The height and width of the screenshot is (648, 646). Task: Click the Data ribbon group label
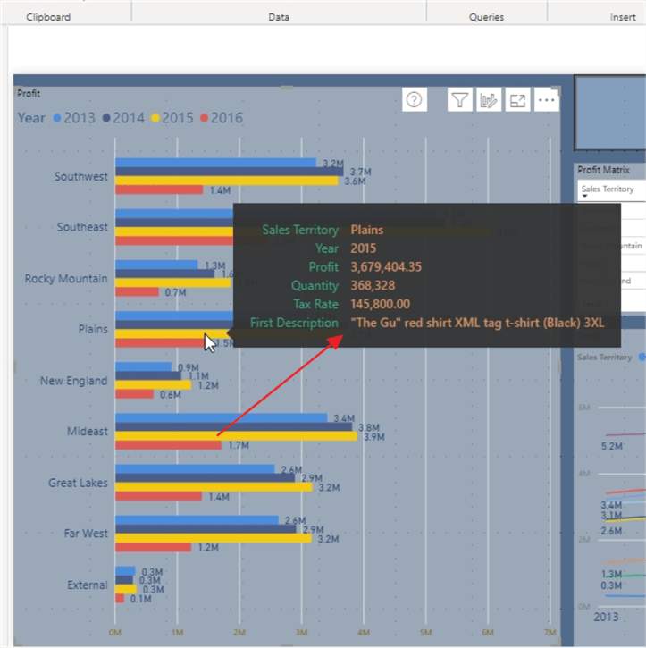point(279,17)
